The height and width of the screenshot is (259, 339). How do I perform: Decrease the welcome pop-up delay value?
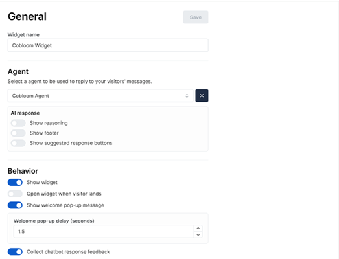click(x=198, y=235)
